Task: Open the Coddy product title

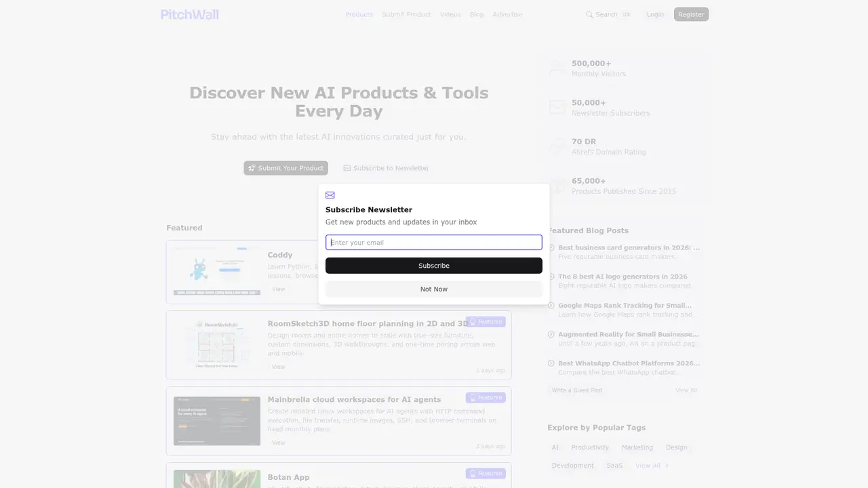Action: (x=280, y=255)
